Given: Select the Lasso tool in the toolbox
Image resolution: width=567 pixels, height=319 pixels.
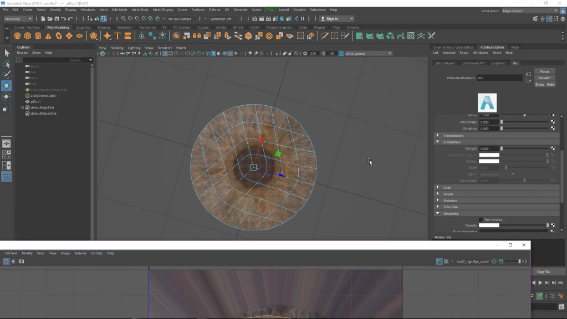Looking at the screenshot, I should click(7, 64).
